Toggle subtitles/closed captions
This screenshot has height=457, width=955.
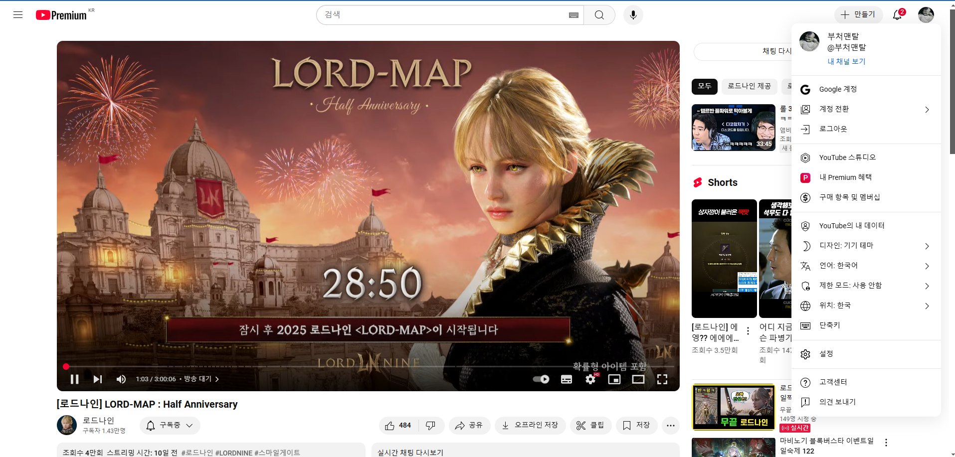567,379
